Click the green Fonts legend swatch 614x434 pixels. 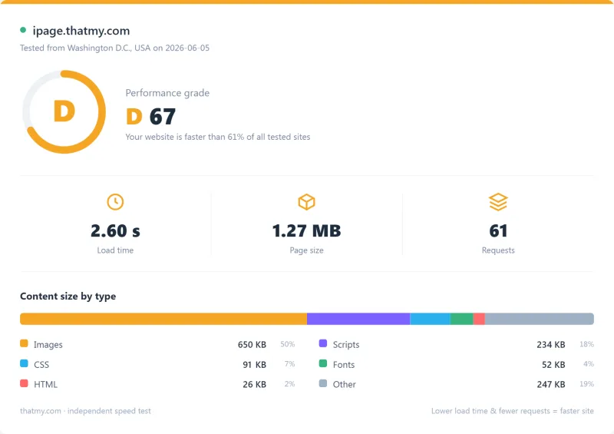coord(323,363)
